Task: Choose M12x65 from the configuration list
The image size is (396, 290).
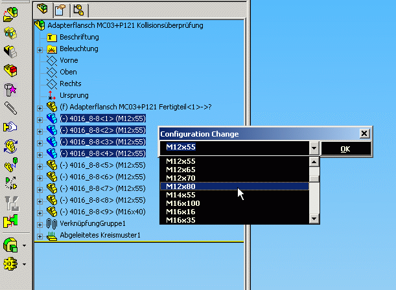Action: (x=235, y=170)
